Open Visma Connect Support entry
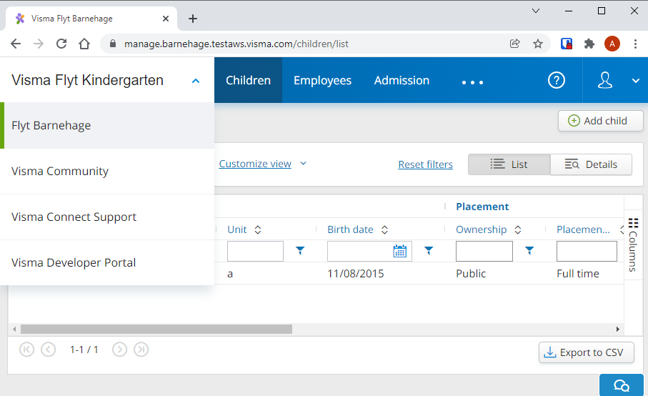 [x=107, y=217]
